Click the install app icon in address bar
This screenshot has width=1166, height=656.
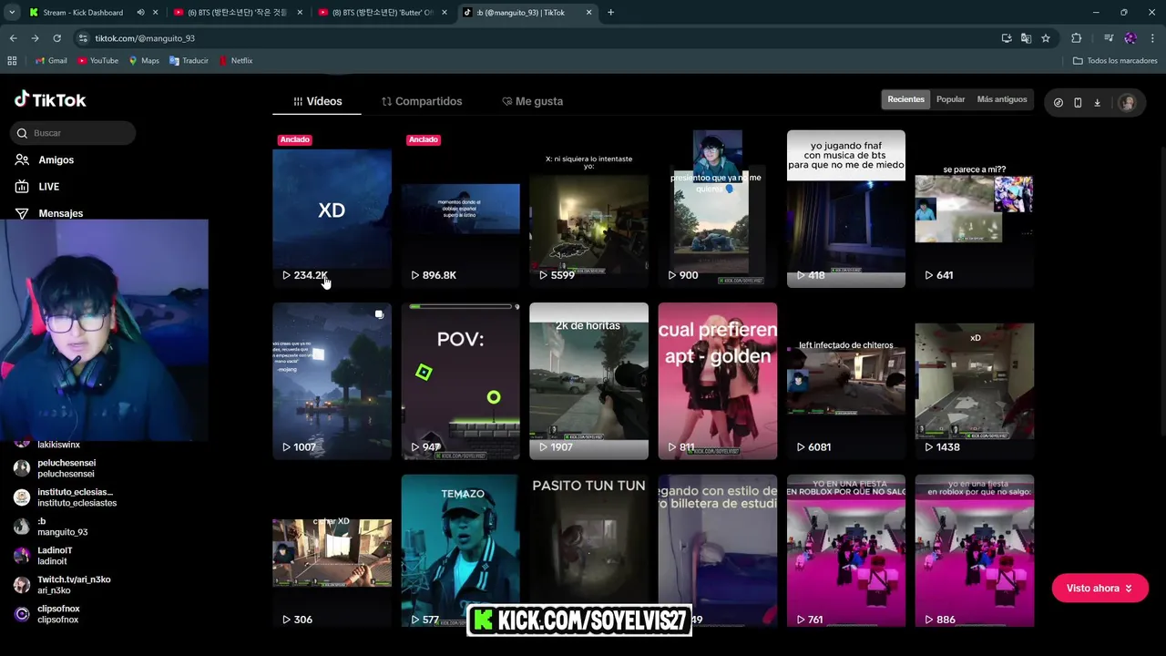pos(1006,38)
